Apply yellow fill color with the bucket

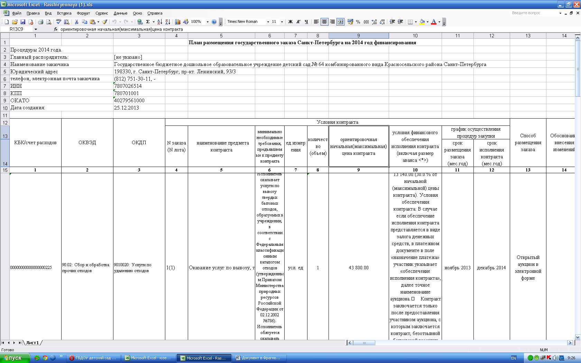tap(422, 22)
